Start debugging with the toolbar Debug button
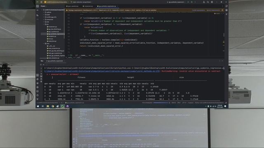This screenshot has width=264, height=148. [x=192, y=2]
